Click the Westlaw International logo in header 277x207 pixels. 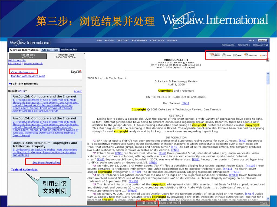(30, 43)
